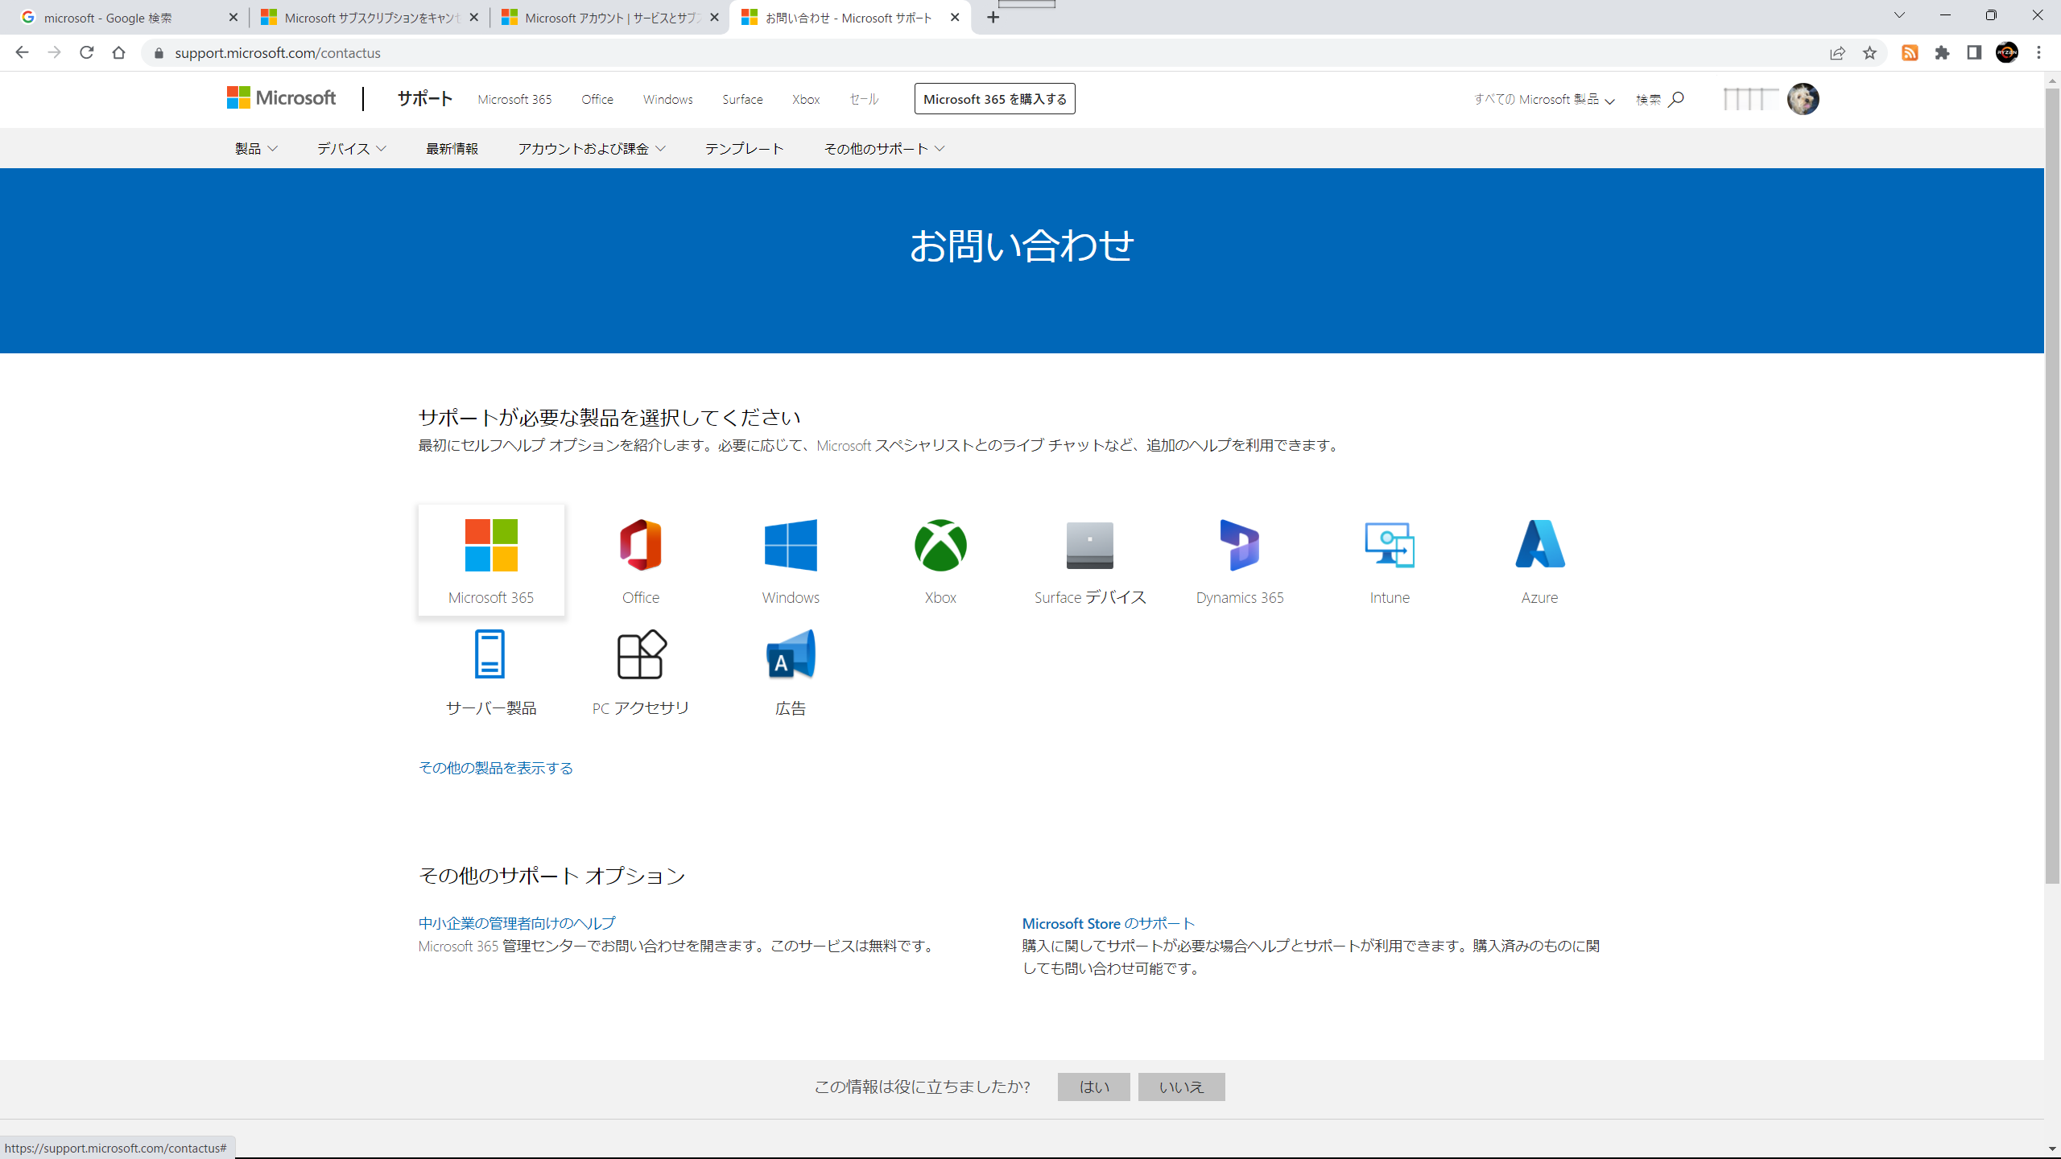Go to Microsoft 365 in the top navigation

tap(514, 99)
